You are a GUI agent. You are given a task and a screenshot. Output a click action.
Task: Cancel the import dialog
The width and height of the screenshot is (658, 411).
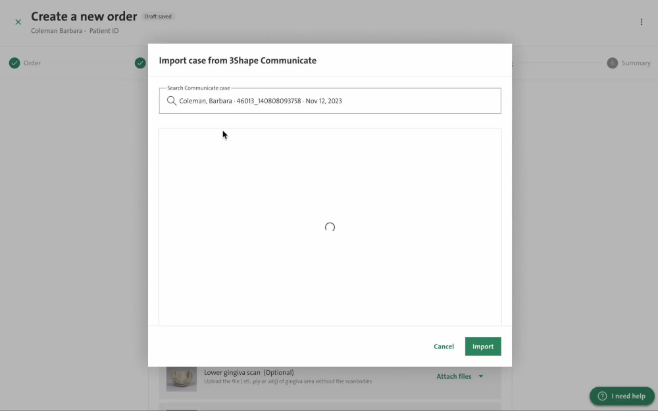click(443, 346)
